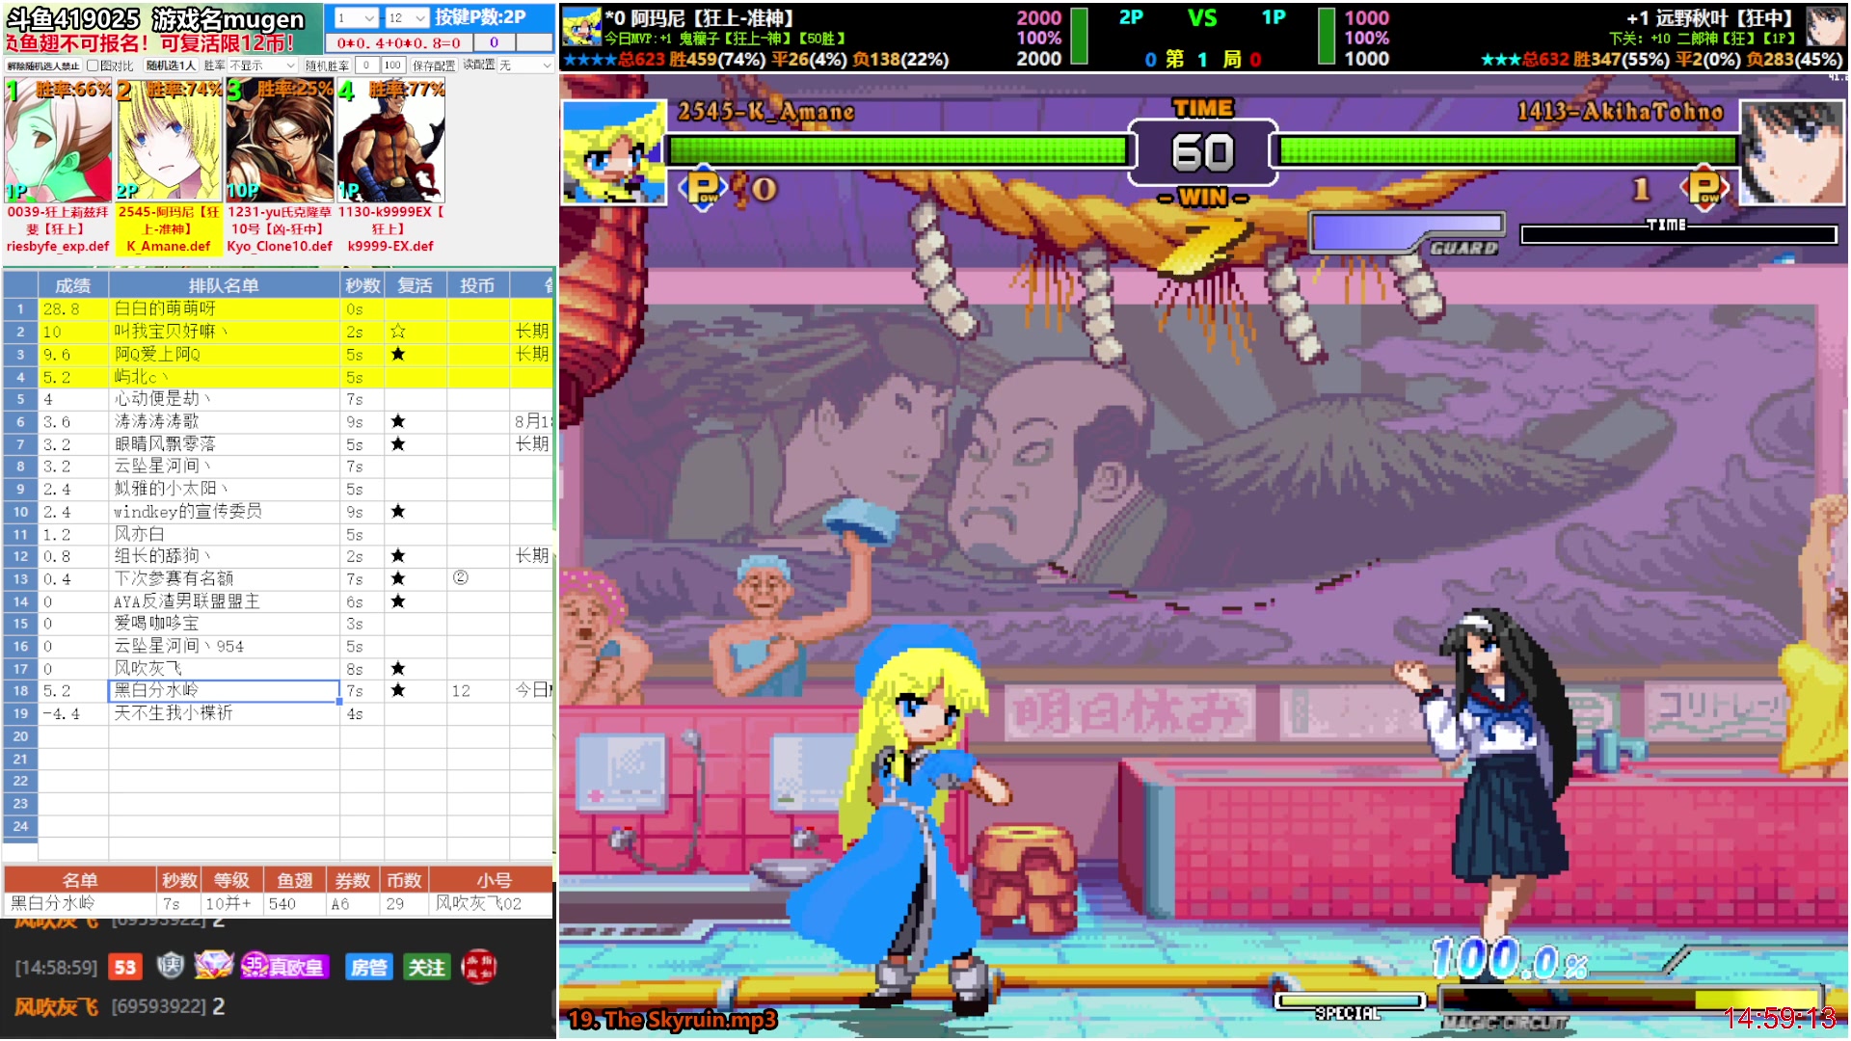1851x1041 pixels.
Task: Click the purple 真欧皇 fan badge
Action: 284,966
